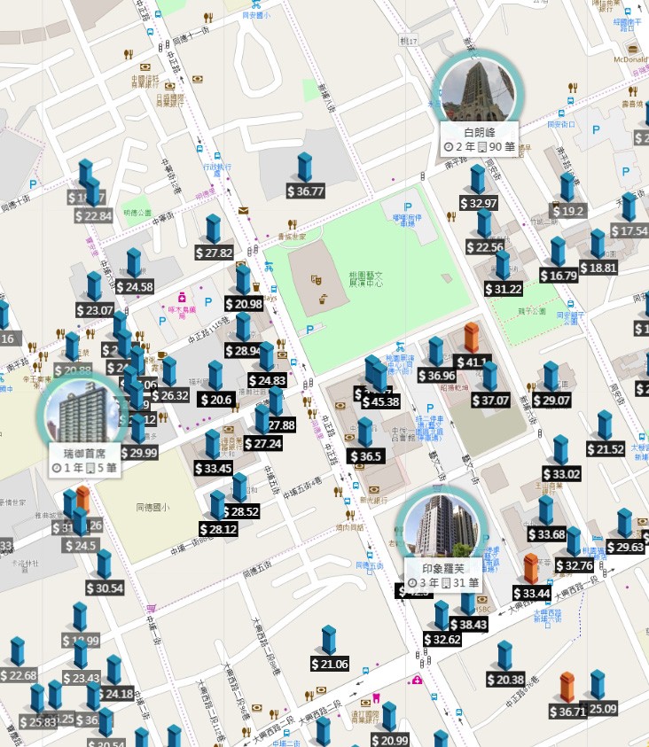Select the blue pin priced $24.58

[x=134, y=263]
